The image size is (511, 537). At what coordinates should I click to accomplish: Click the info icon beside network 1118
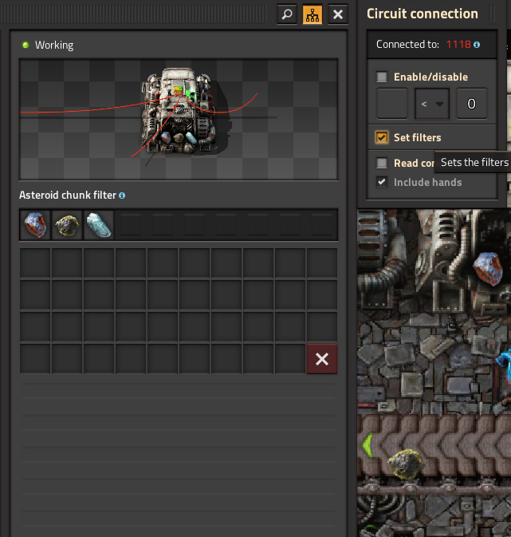point(477,45)
